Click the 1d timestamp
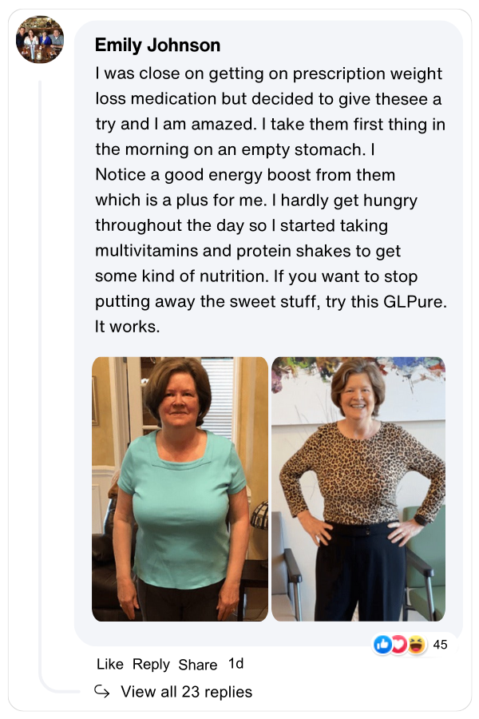 (x=236, y=664)
